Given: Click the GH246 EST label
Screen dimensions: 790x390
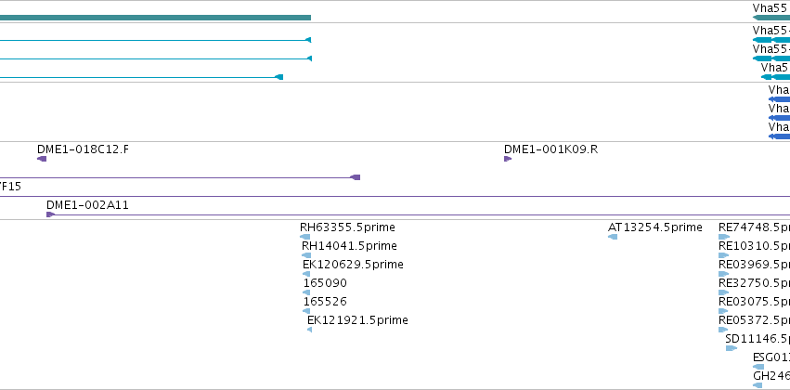Looking at the screenshot, I should click(x=771, y=376).
